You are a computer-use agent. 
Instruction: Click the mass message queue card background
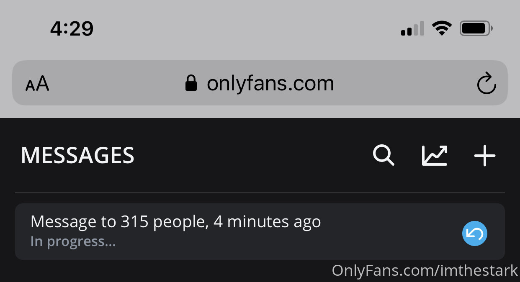260,231
